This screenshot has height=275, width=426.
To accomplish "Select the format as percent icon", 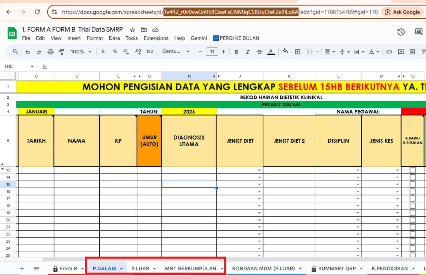I will coord(115,52).
